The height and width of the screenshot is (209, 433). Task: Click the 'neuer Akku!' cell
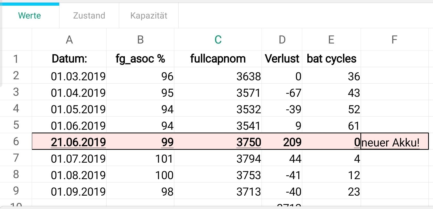click(395, 141)
